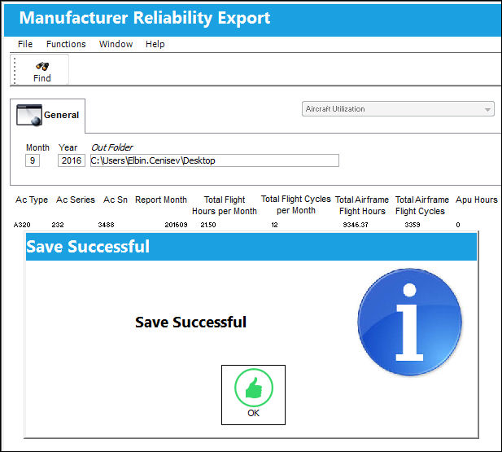Select the 0 Apu Hours cell
The height and width of the screenshot is (452, 502).
pyautogui.click(x=458, y=225)
